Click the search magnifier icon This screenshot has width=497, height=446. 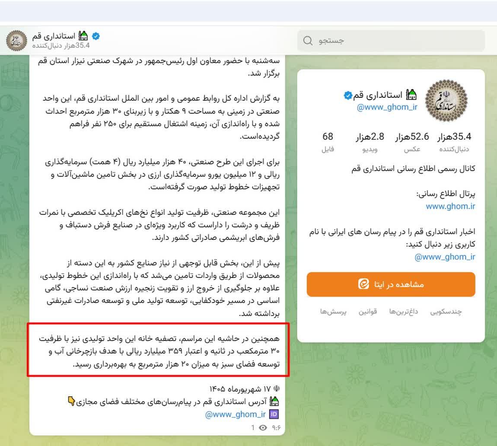(308, 41)
